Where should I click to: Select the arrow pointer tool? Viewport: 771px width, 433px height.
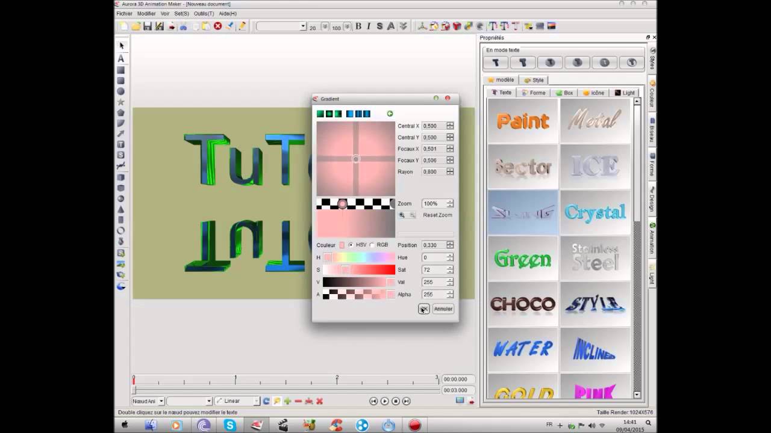click(x=121, y=46)
